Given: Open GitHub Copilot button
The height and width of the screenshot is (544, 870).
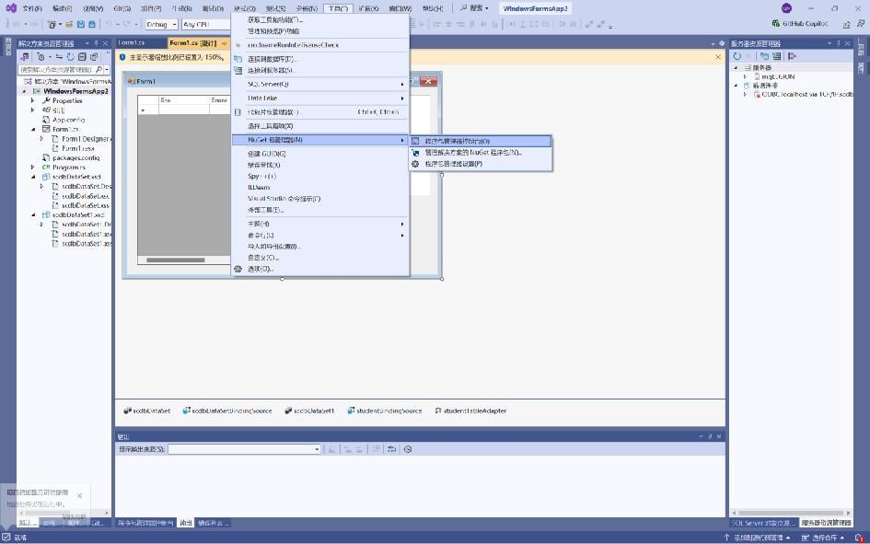Looking at the screenshot, I should click(x=799, y=24).
